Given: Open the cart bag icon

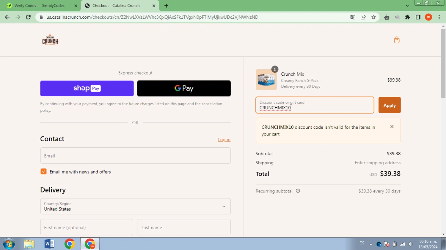Looking at the screenshot, I should click(397, 40).
